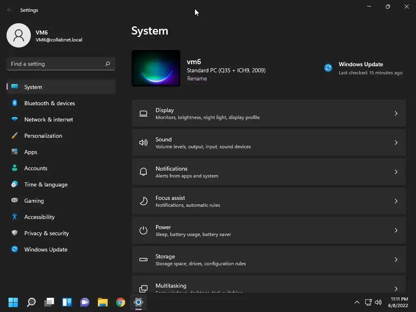Open the Apps settings category
Image resolution: width=416 pixels, height=312 pixels.
[61, 152]
